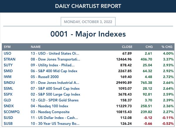
Task: Select the US Dollar Index name link
Action: tap(54, 118)
